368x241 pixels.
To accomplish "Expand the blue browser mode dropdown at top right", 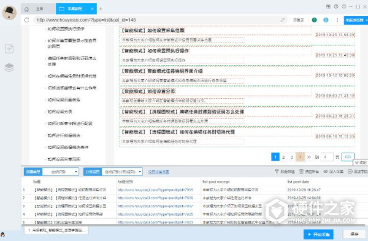I will [x=356, y=20].
